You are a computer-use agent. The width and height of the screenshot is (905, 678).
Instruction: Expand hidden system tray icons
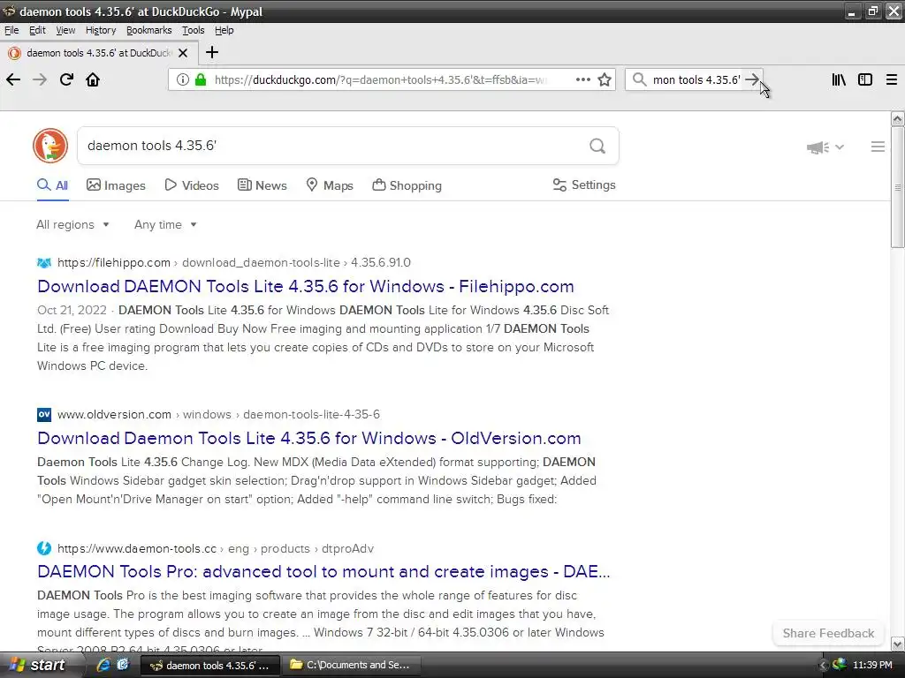823,666
